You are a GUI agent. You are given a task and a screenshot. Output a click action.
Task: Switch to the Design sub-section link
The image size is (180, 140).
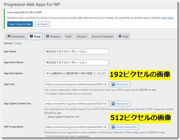click(18, 43)
